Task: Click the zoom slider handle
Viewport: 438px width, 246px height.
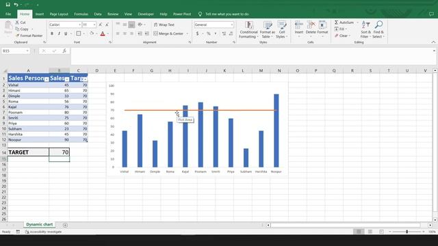Action: 407,232
